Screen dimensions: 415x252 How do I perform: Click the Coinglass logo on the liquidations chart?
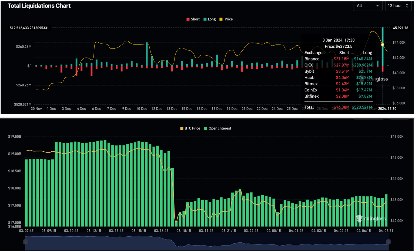[x=374, y=79]
